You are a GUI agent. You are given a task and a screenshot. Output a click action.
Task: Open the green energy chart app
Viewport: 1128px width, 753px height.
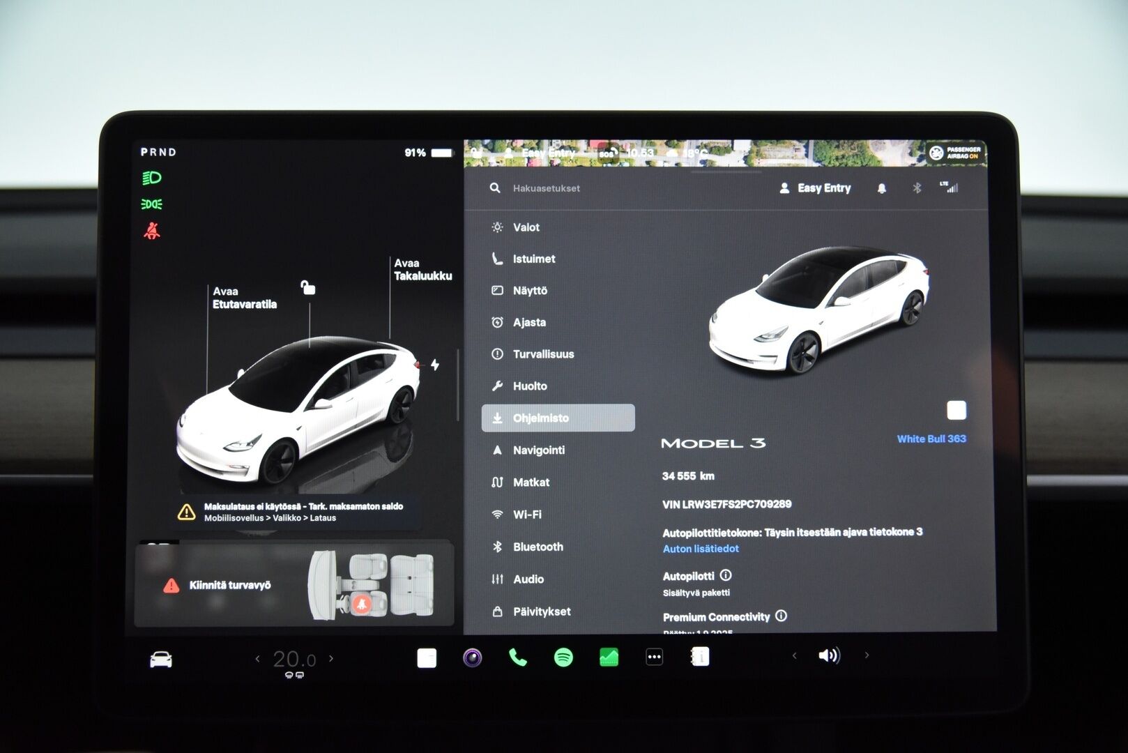pos(609,657)
